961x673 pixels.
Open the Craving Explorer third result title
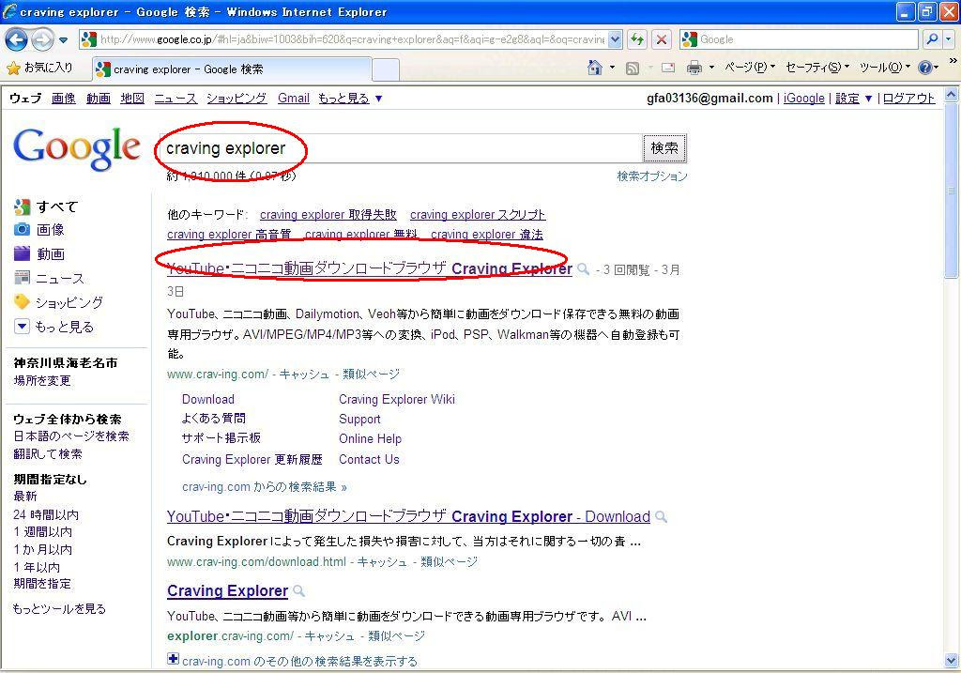(x=227, y=590)
